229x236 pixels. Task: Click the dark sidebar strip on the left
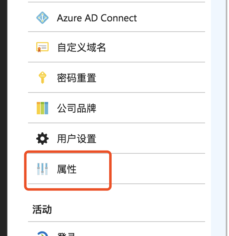tap(4, 118)
